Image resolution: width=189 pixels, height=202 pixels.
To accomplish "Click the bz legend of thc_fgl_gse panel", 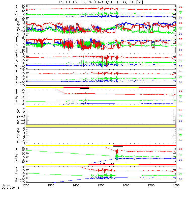I will (x=180, y=130).
